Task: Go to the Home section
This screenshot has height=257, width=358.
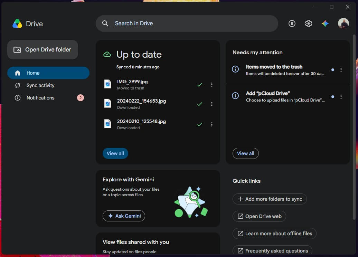Action: click(x=48, y=73)
